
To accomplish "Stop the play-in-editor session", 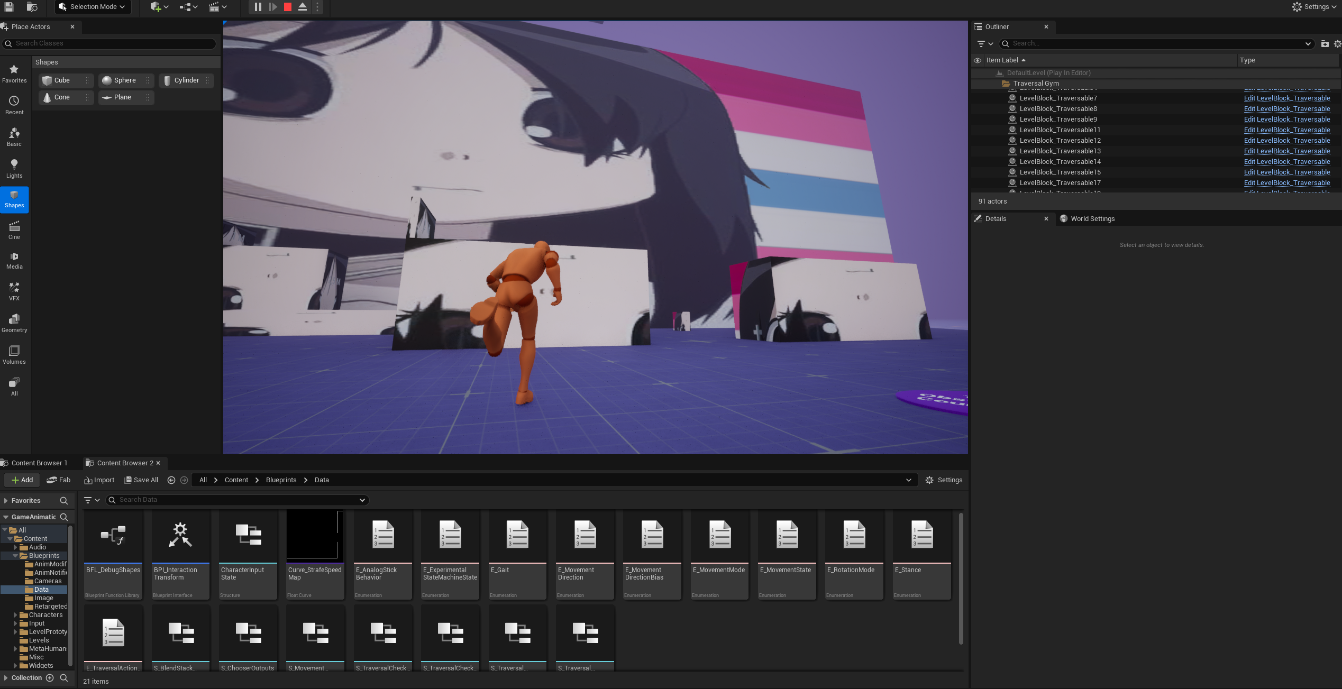I will click(288, 7).
